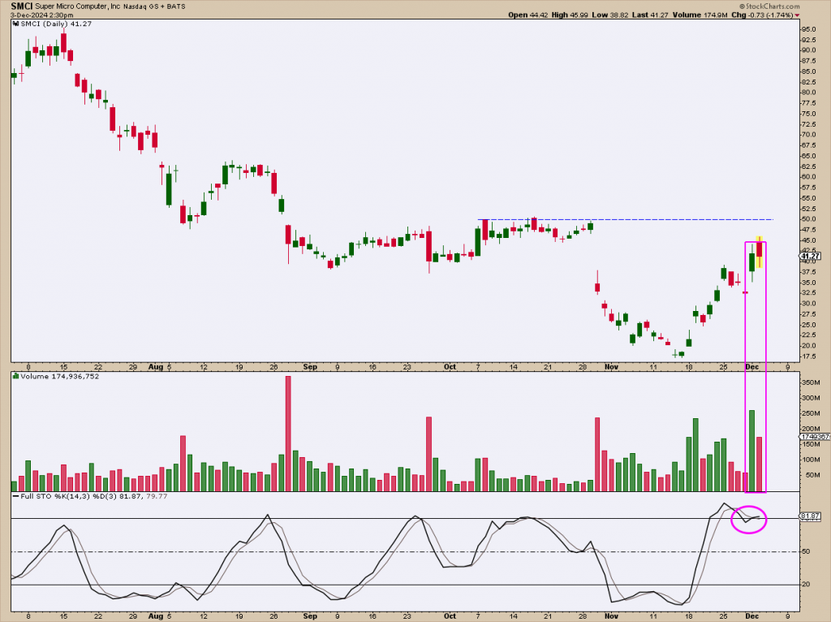The width and height of the screenshot is (831, 622).
Task: Click the 20 level label on stochastic axis
Action: click(806, 585)
